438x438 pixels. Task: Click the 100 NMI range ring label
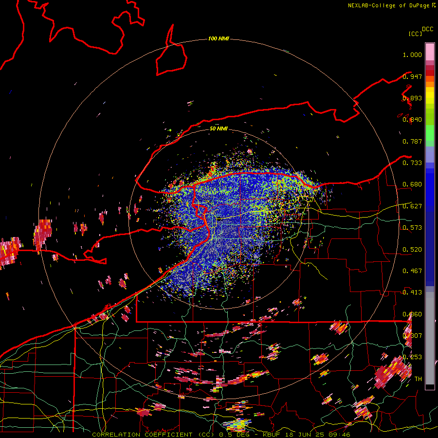pyautogui.click(x=219, y=38)
